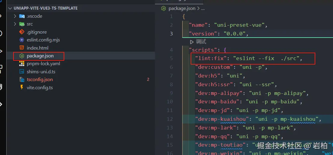This screenshot has width=333, height=155.
Task: Click the src folder name
Action: click(x=30, y=24)
